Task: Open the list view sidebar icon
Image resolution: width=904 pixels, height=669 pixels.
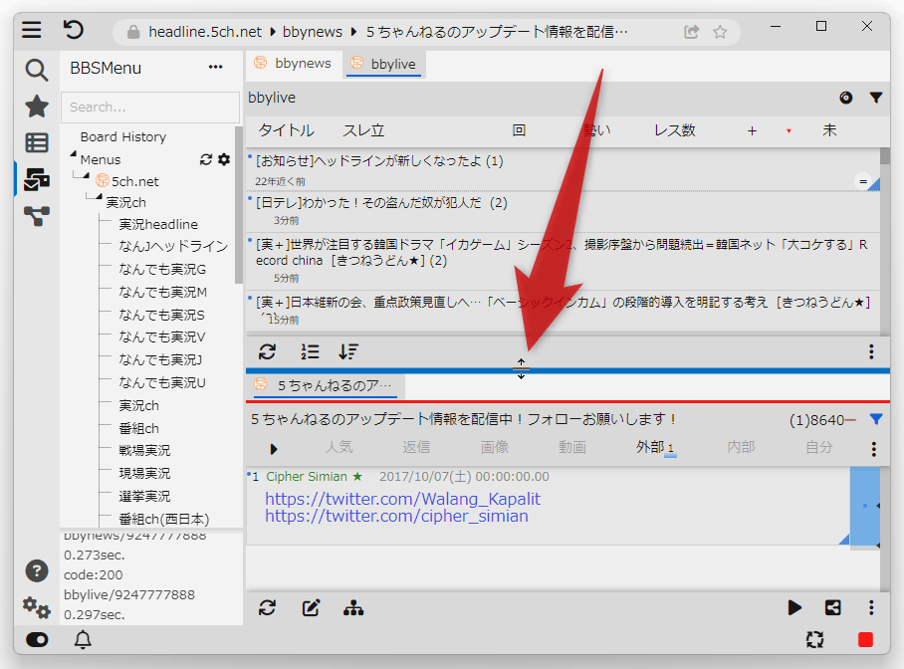Action: click(36, 142)
